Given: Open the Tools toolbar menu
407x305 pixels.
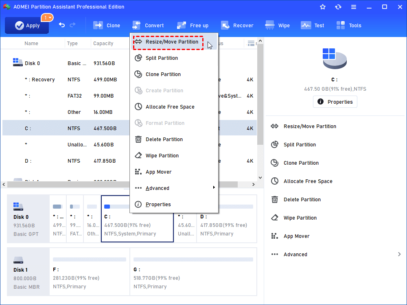Looking at the screenshot, I should point(349,25).
